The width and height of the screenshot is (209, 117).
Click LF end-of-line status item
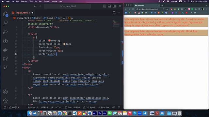click(x=52, y=107)
